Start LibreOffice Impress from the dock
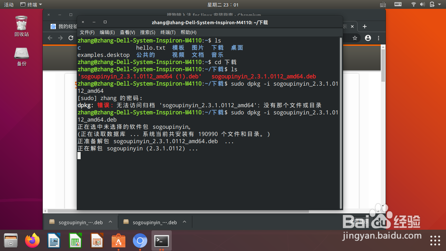446x251 pixels. coord(96,241)
